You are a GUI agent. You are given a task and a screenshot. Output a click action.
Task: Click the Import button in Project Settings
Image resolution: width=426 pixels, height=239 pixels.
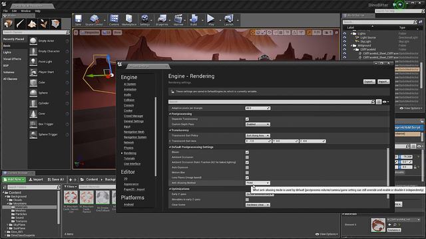tap(383, 82)
